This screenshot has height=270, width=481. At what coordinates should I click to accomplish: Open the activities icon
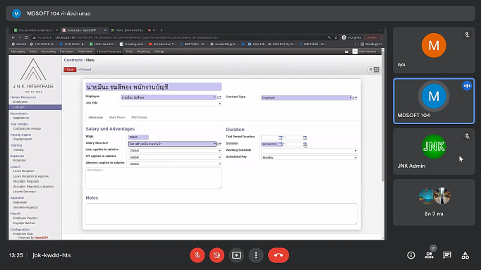(x=465, y=255)
